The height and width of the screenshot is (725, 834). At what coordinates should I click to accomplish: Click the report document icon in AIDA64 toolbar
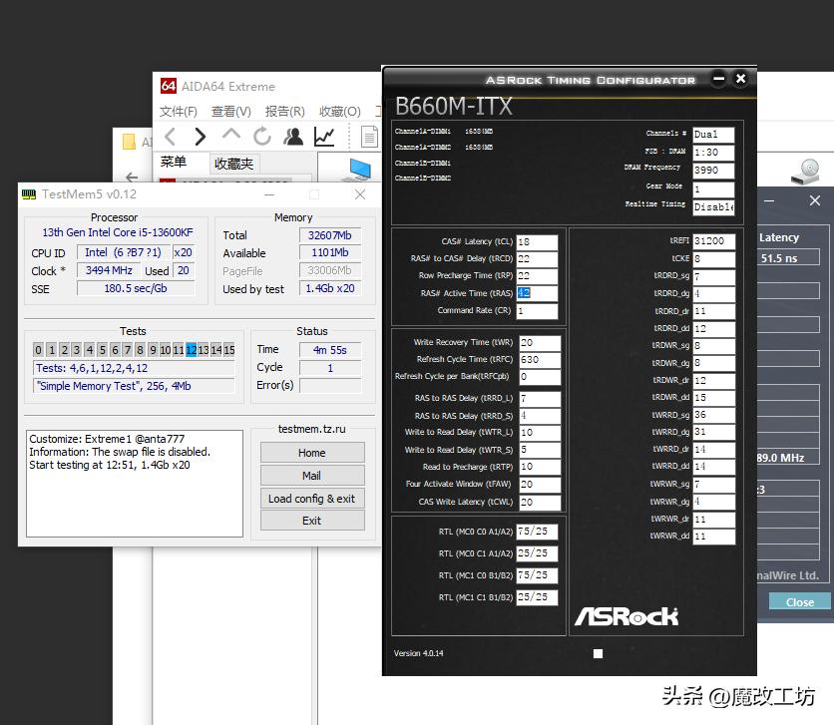[368, 137]
